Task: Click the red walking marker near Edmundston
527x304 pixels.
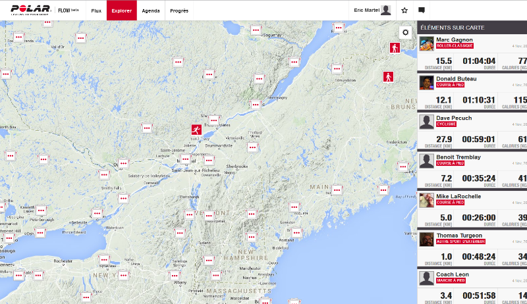Action: [x=388, y=77]
